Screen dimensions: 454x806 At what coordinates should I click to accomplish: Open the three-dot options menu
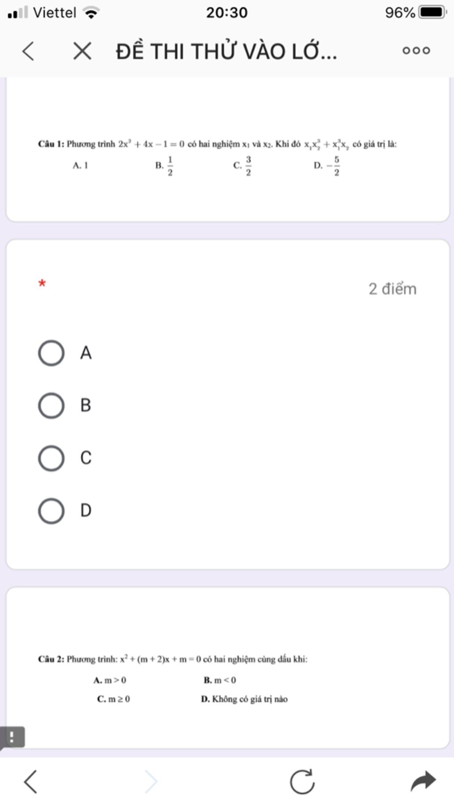coord(416,50)
